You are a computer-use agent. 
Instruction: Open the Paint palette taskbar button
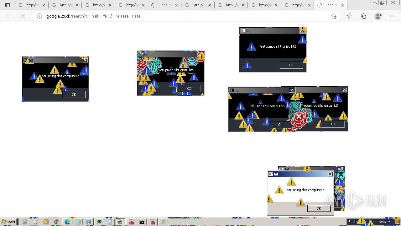pyautogui.click(x=163, y=222)
